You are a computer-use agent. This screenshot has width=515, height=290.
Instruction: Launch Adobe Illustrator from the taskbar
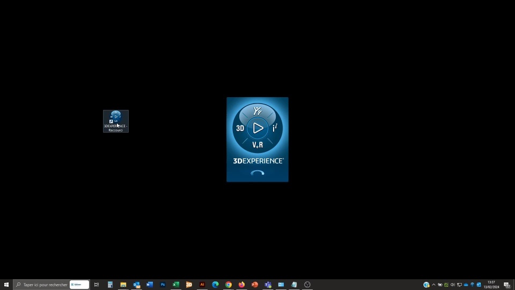tap(202, 285)
